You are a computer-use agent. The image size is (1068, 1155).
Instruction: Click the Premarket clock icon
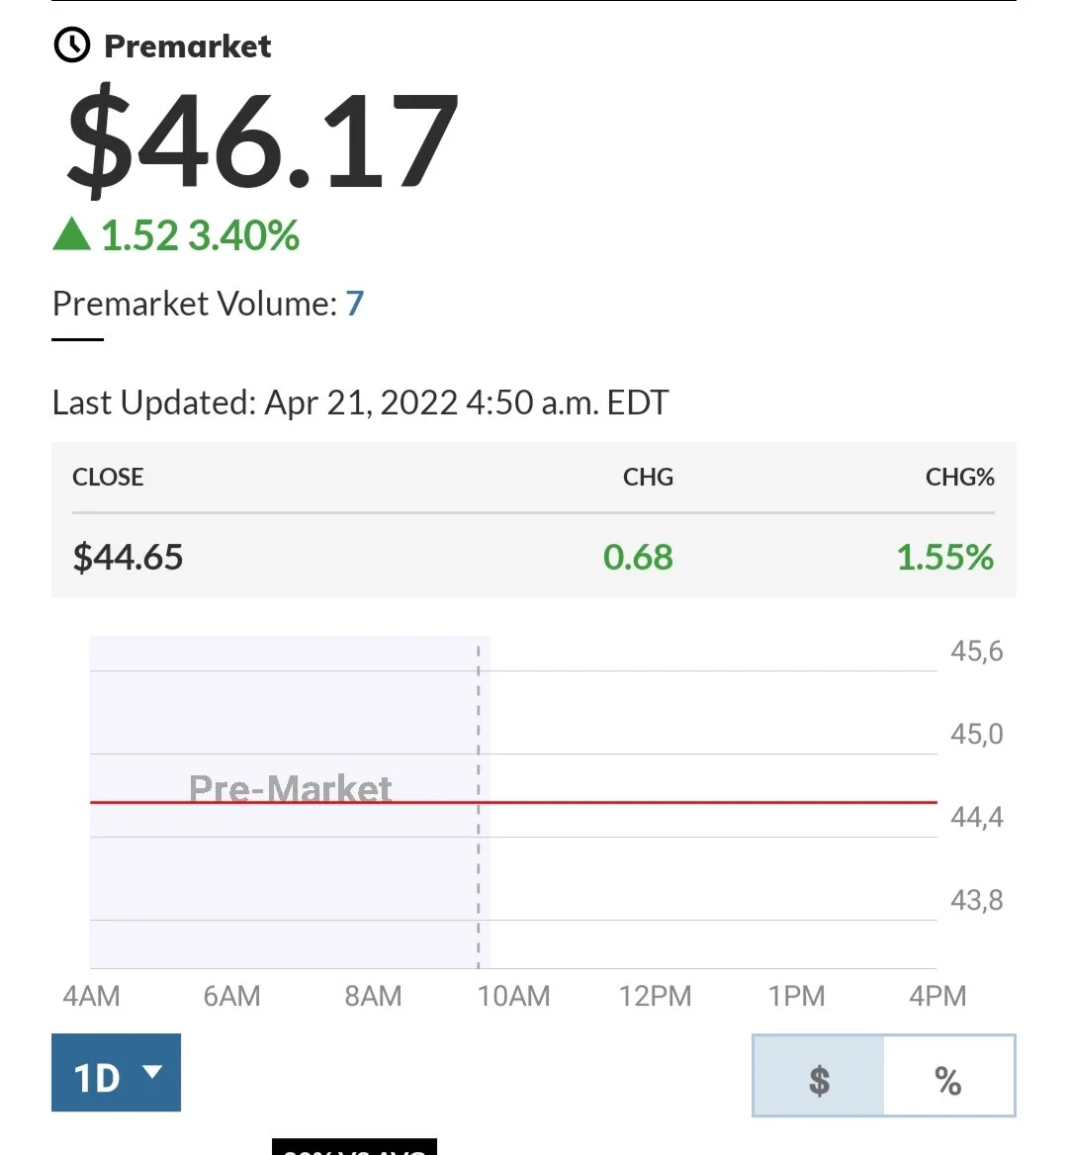click(71, 45)
